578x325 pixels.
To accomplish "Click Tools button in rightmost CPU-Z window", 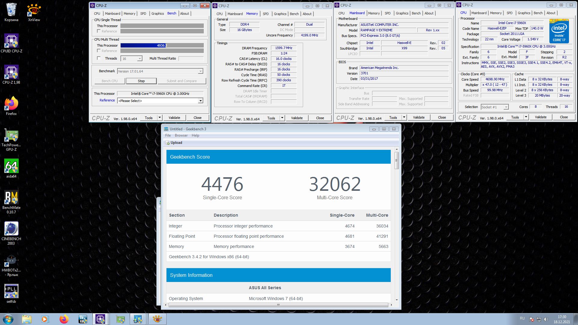I will pyautogui.click(x=515, y=117).
